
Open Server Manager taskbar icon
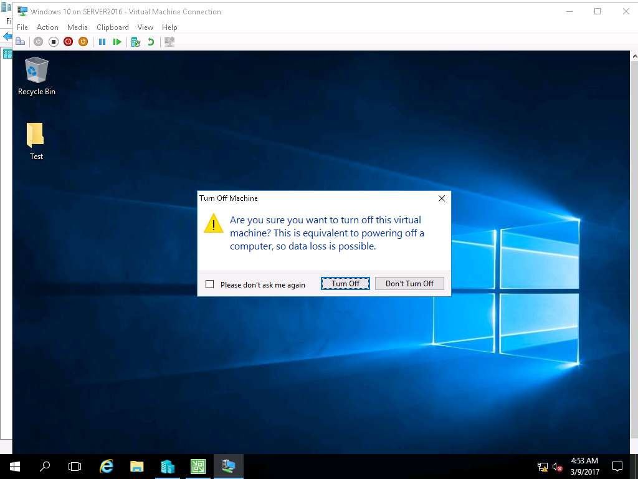click(x=167, y=467)
